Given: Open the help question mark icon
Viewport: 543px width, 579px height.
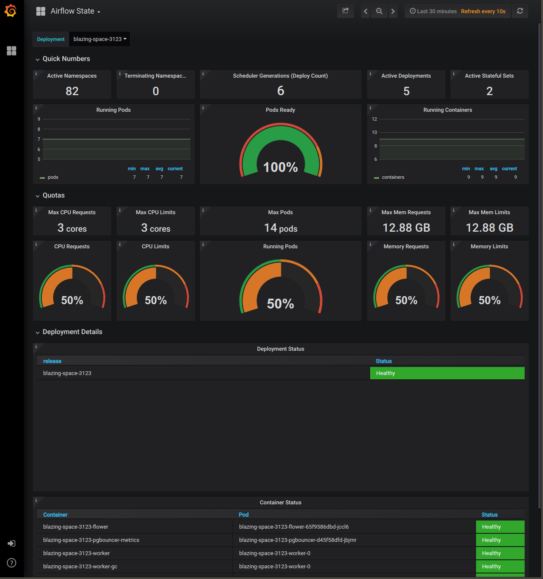Looking at the screenshot, I should 12,563.
